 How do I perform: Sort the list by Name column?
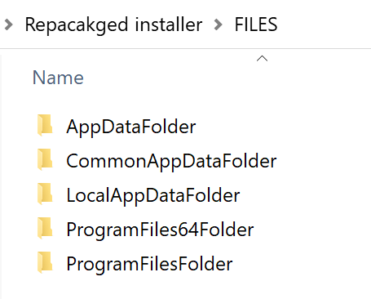[58, 78]
